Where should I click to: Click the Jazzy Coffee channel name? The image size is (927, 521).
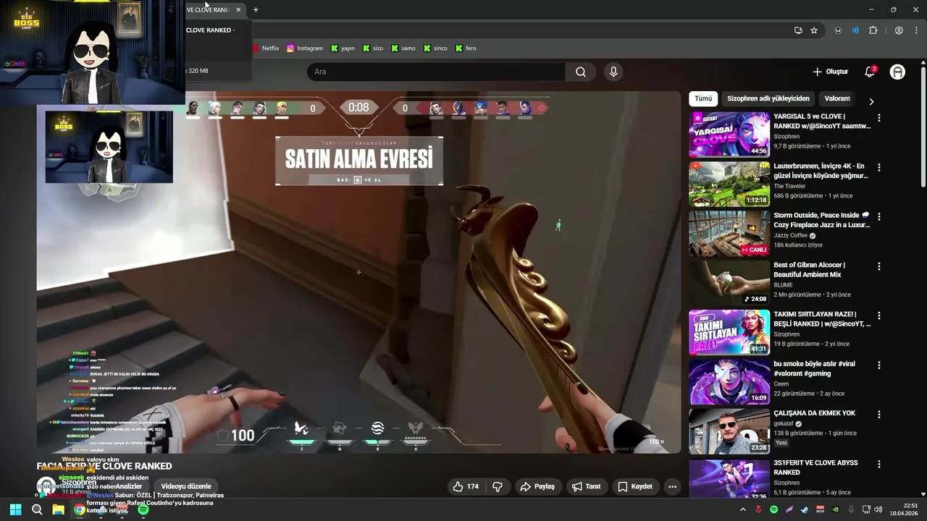[790, 236]
